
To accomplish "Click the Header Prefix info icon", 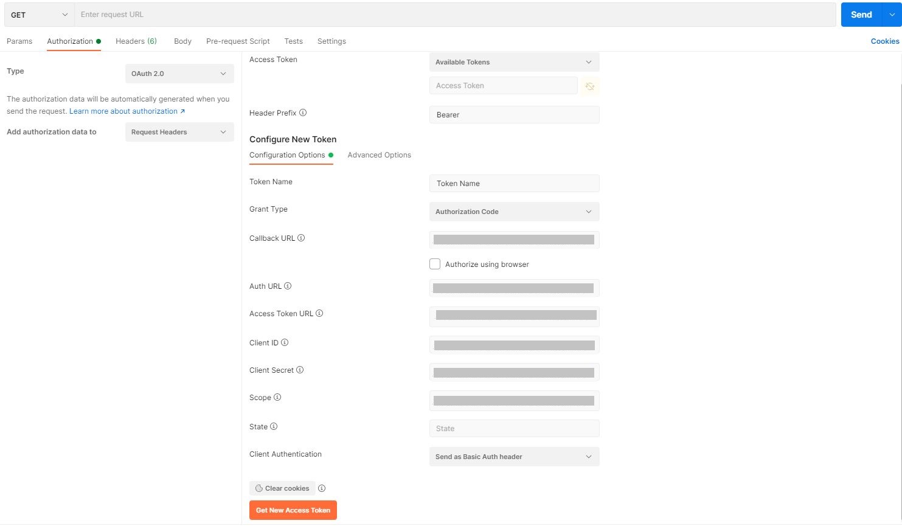I will 303,112.
